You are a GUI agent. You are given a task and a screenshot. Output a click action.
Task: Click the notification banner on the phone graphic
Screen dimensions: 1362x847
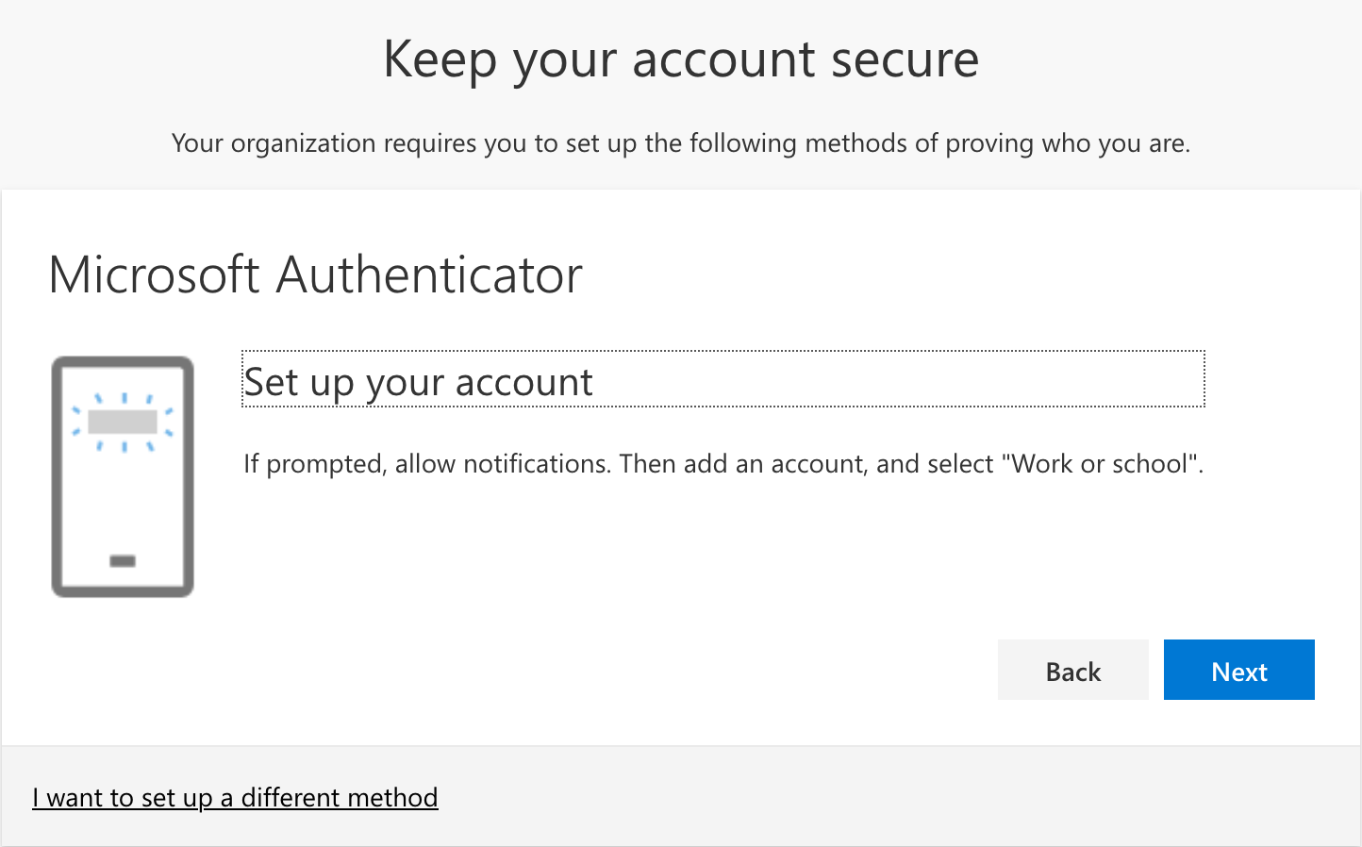123,422
